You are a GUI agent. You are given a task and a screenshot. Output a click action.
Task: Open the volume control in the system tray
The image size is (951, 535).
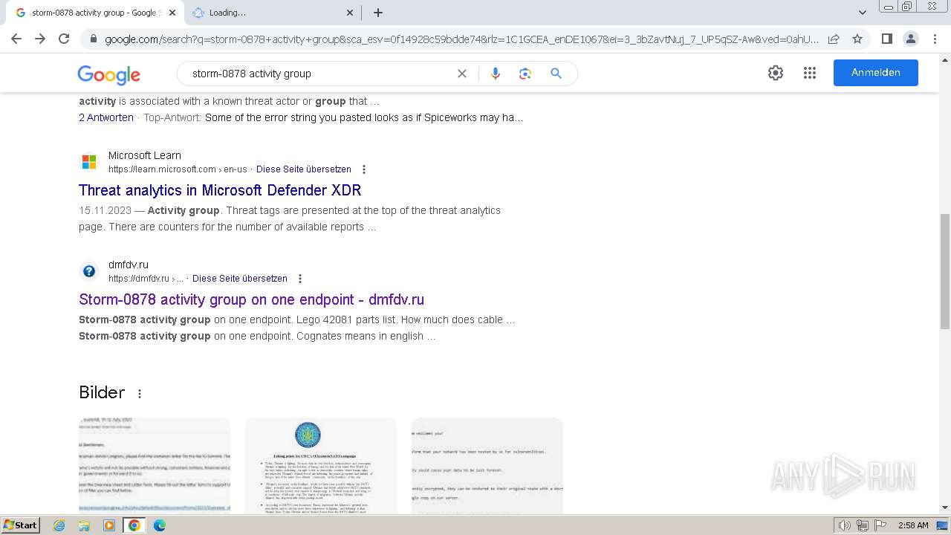(845, 525)
